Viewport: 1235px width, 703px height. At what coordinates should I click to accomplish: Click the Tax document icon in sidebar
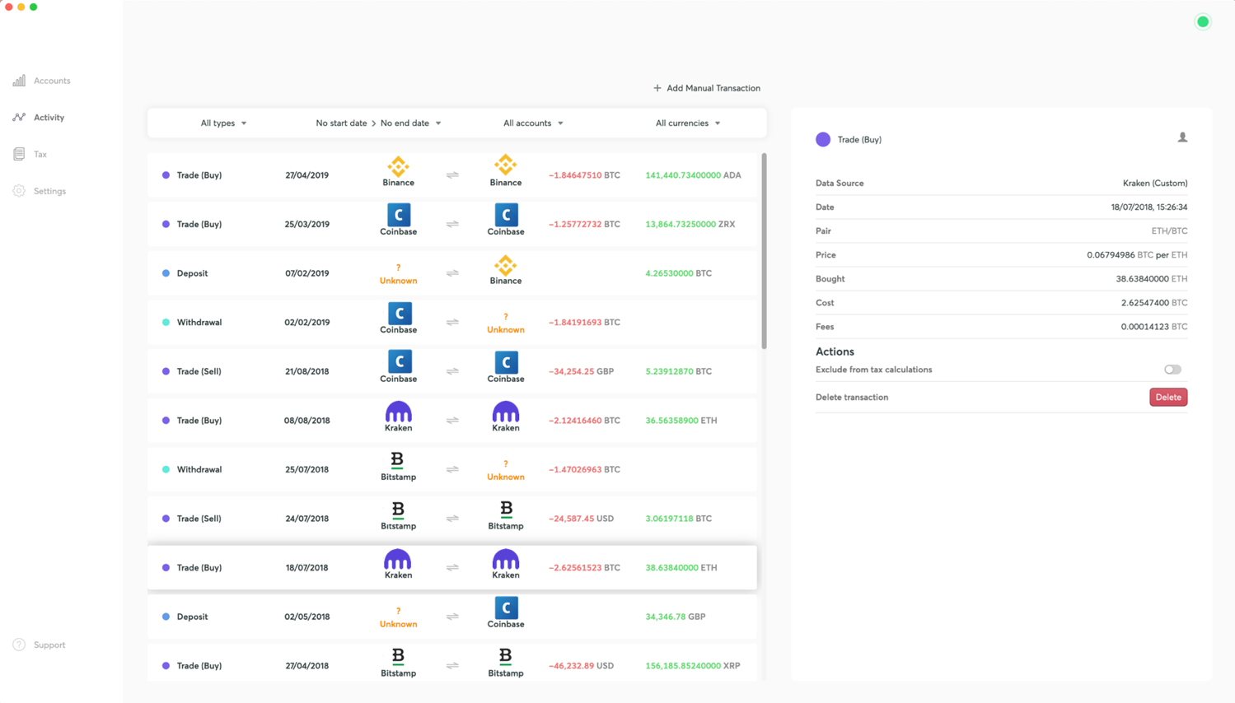[19, 154]
